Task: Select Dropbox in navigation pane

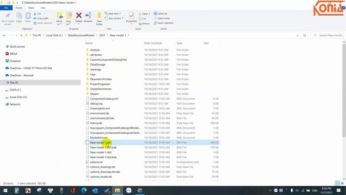Action: [15, 61]
